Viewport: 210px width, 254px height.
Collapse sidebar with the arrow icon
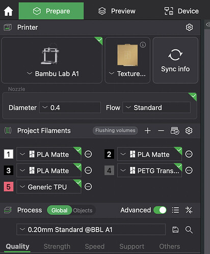pos(207,24)
